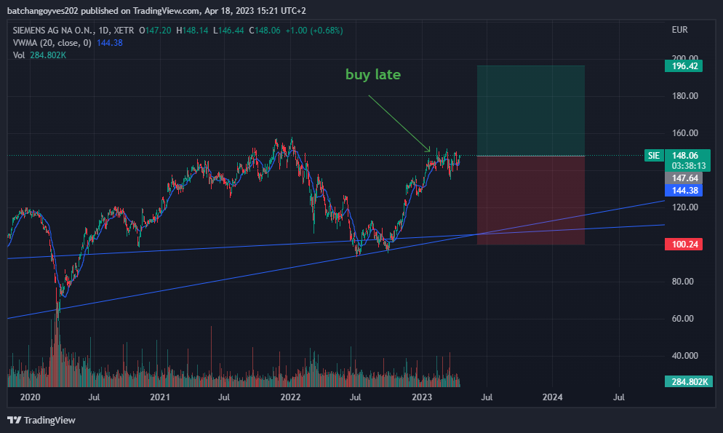Click the VWMA value 144.38 in the legend

(x=110, y=43)
